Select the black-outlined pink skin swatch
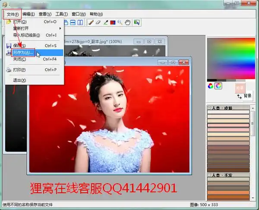 [x=228, y=125]
